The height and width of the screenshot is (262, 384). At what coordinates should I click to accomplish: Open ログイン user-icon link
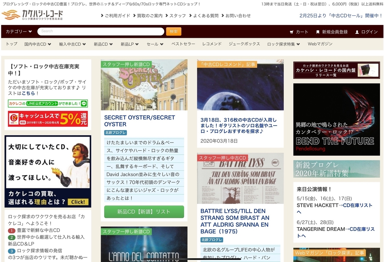366,32
